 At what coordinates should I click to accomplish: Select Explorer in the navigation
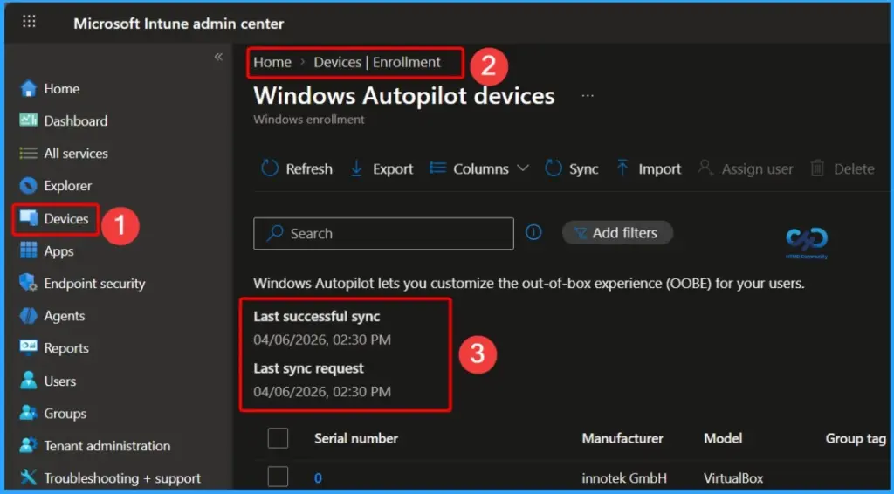68,186
